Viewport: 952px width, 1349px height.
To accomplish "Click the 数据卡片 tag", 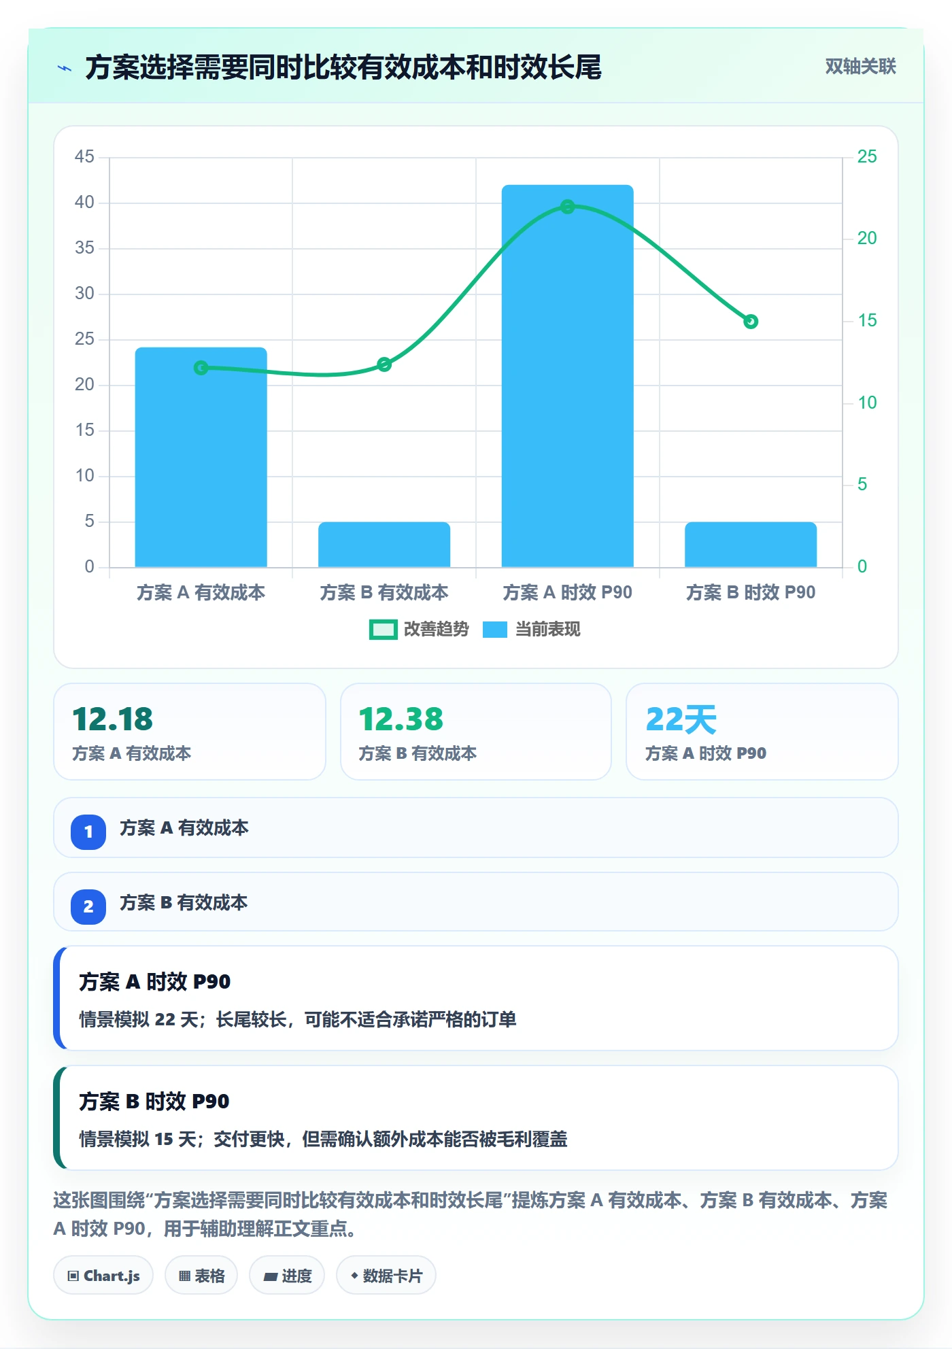I will (x=386, y=1276).
